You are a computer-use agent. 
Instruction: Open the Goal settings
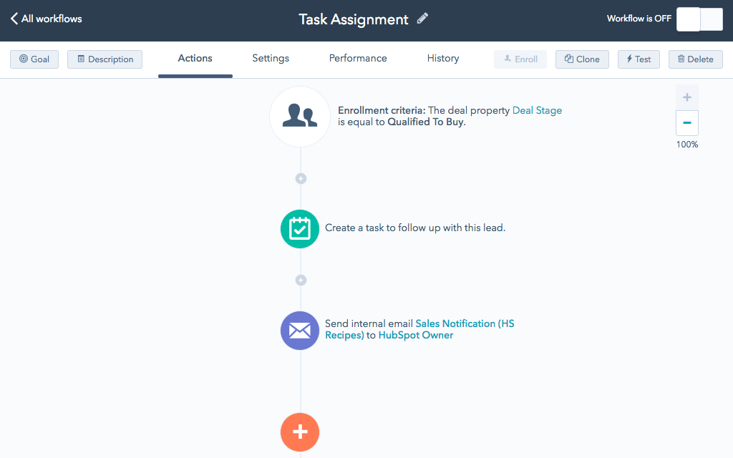[34, 59]
